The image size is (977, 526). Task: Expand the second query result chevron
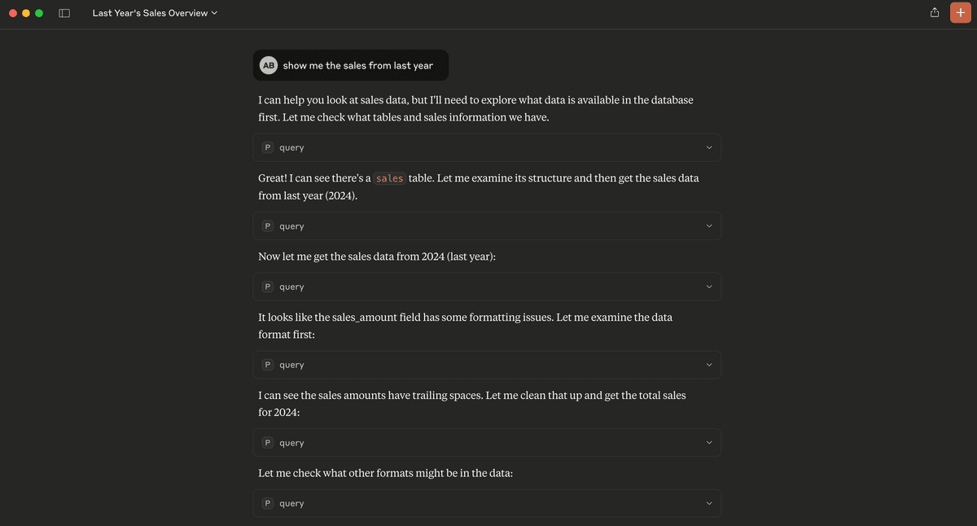coord(708,226)
